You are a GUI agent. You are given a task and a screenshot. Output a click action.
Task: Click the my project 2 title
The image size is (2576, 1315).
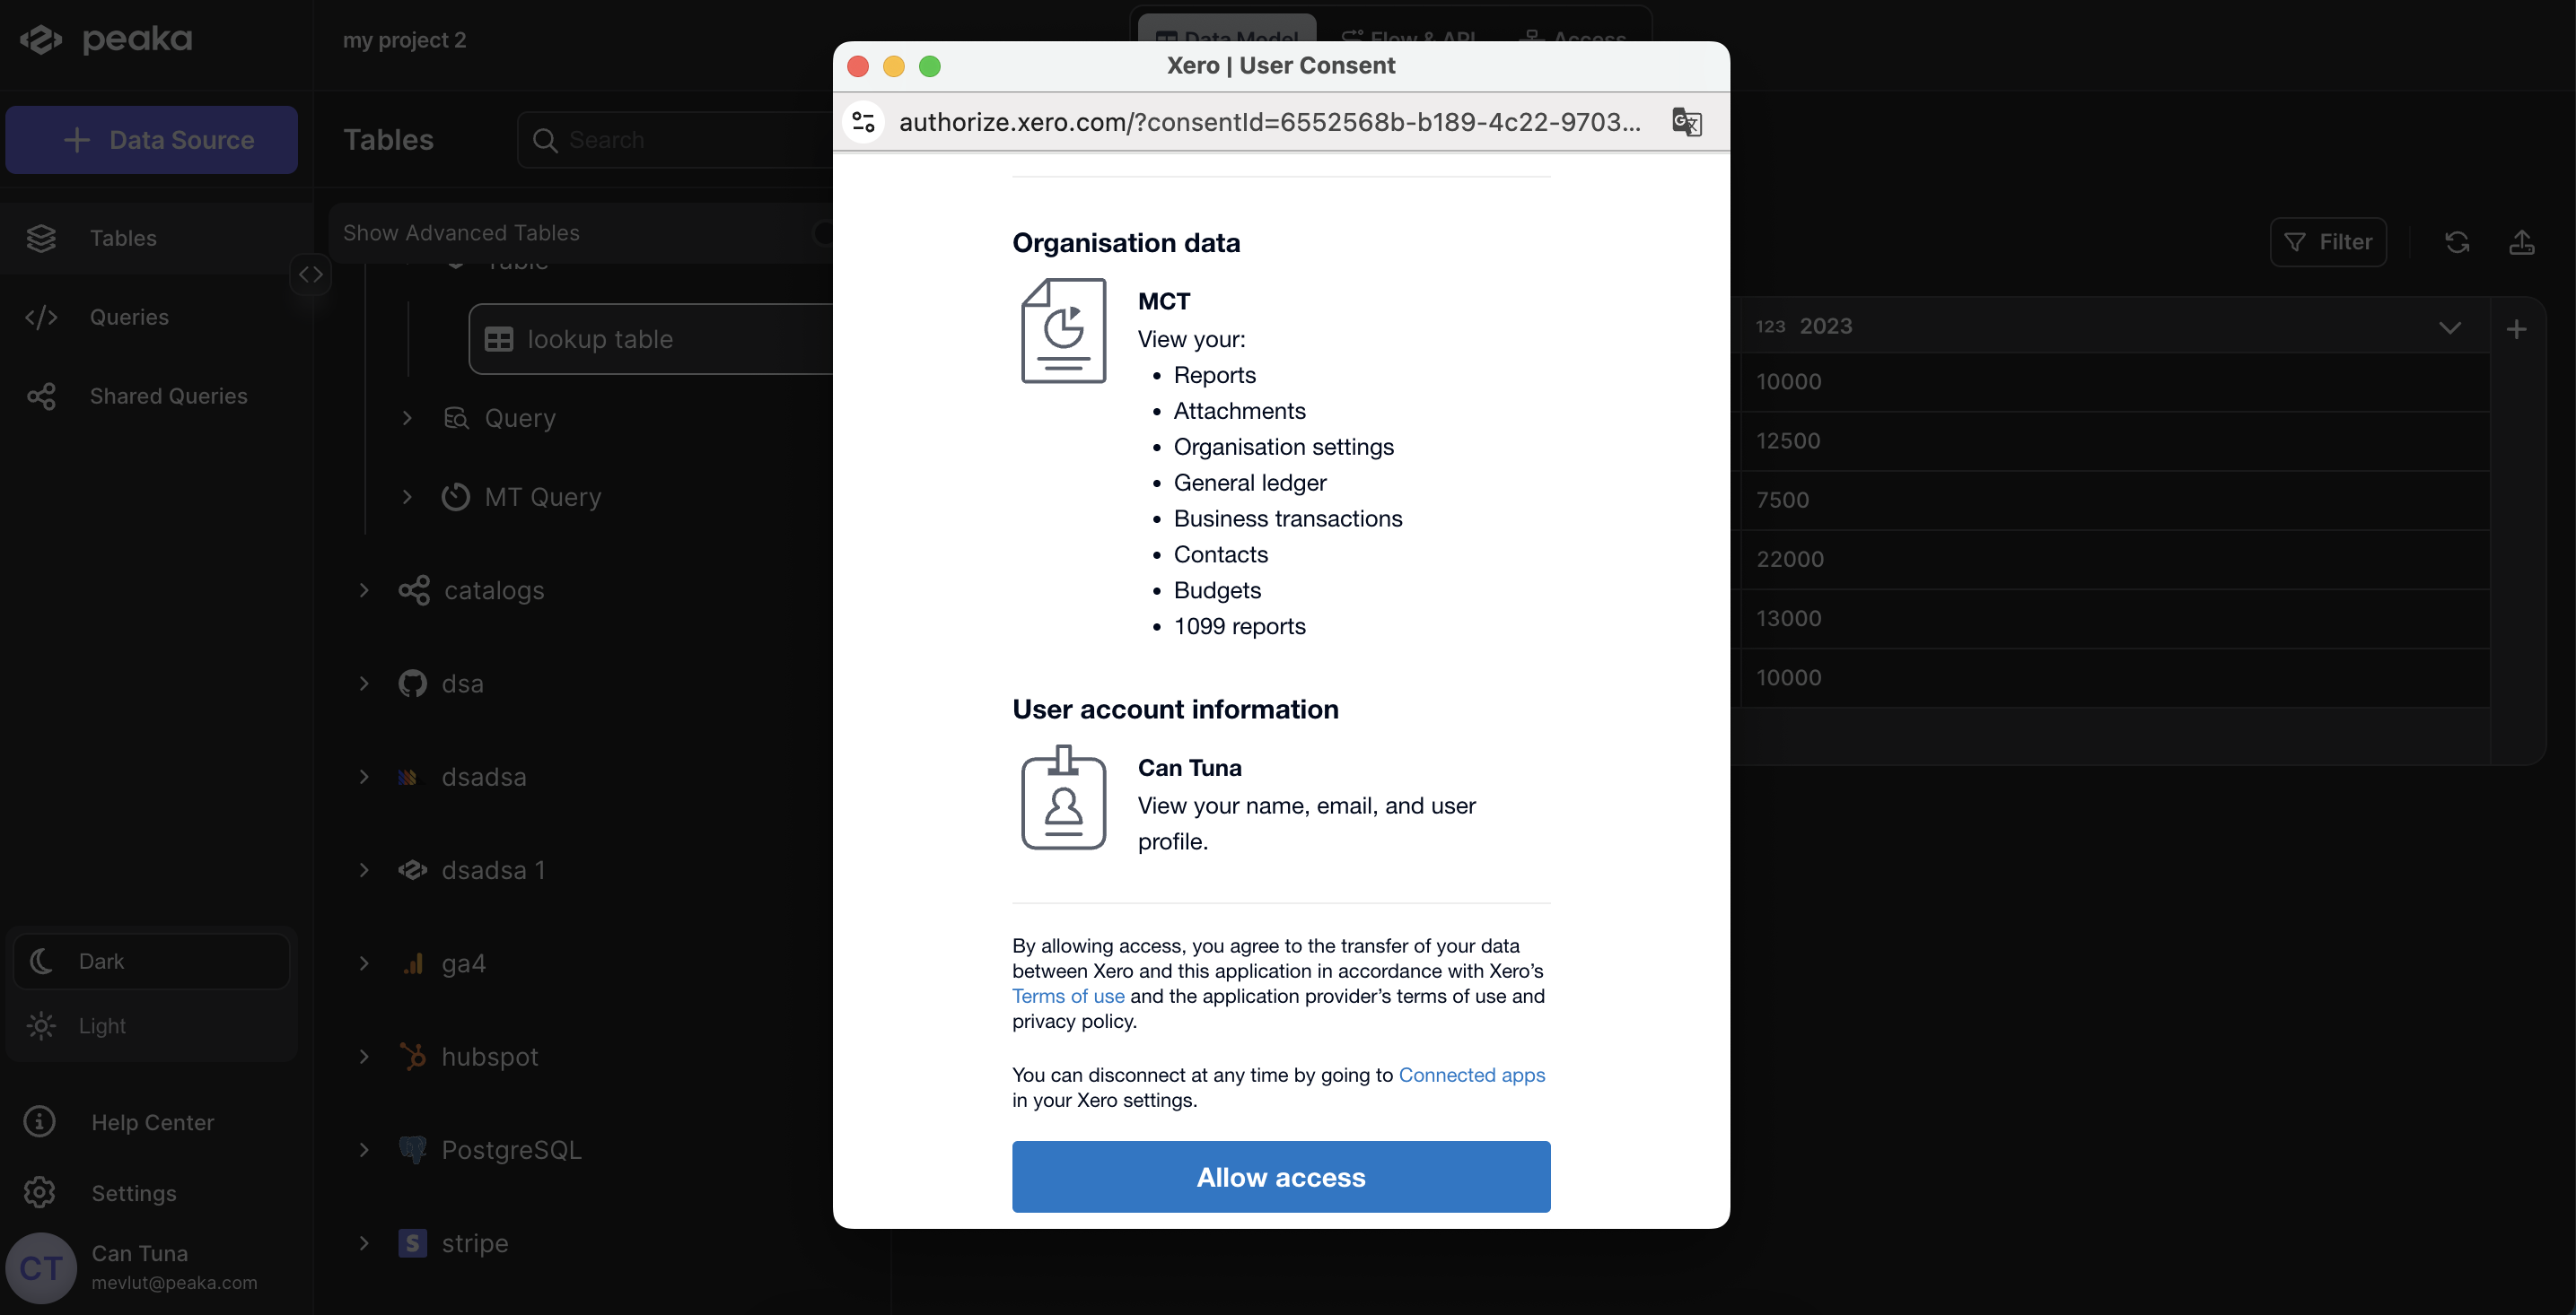coord(405,40)
